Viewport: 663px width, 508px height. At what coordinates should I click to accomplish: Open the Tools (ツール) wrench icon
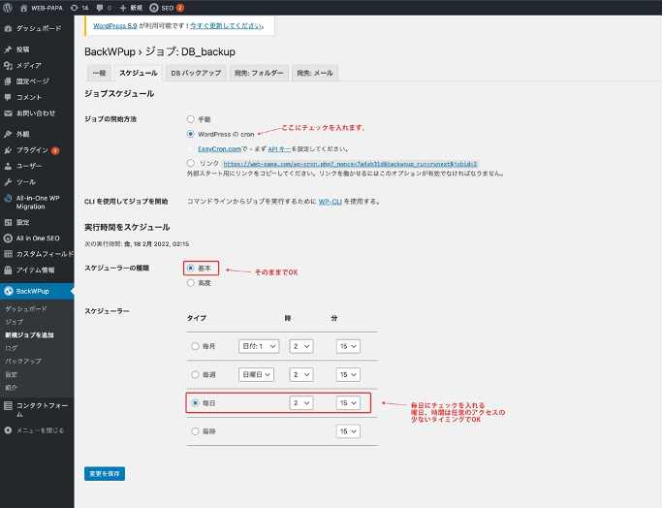(8, 181)
